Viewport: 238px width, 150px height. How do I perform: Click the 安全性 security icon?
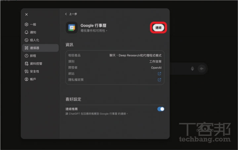pos(26,71)
